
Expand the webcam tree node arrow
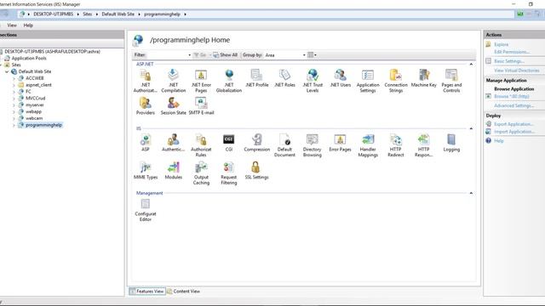click(14, 118)
